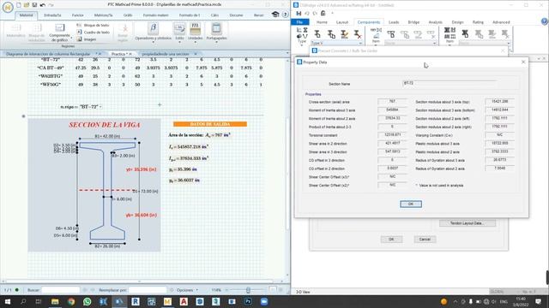549x308 pixels.
Task: Open CSiBridge help icon
Action: [x=544, y=21]
